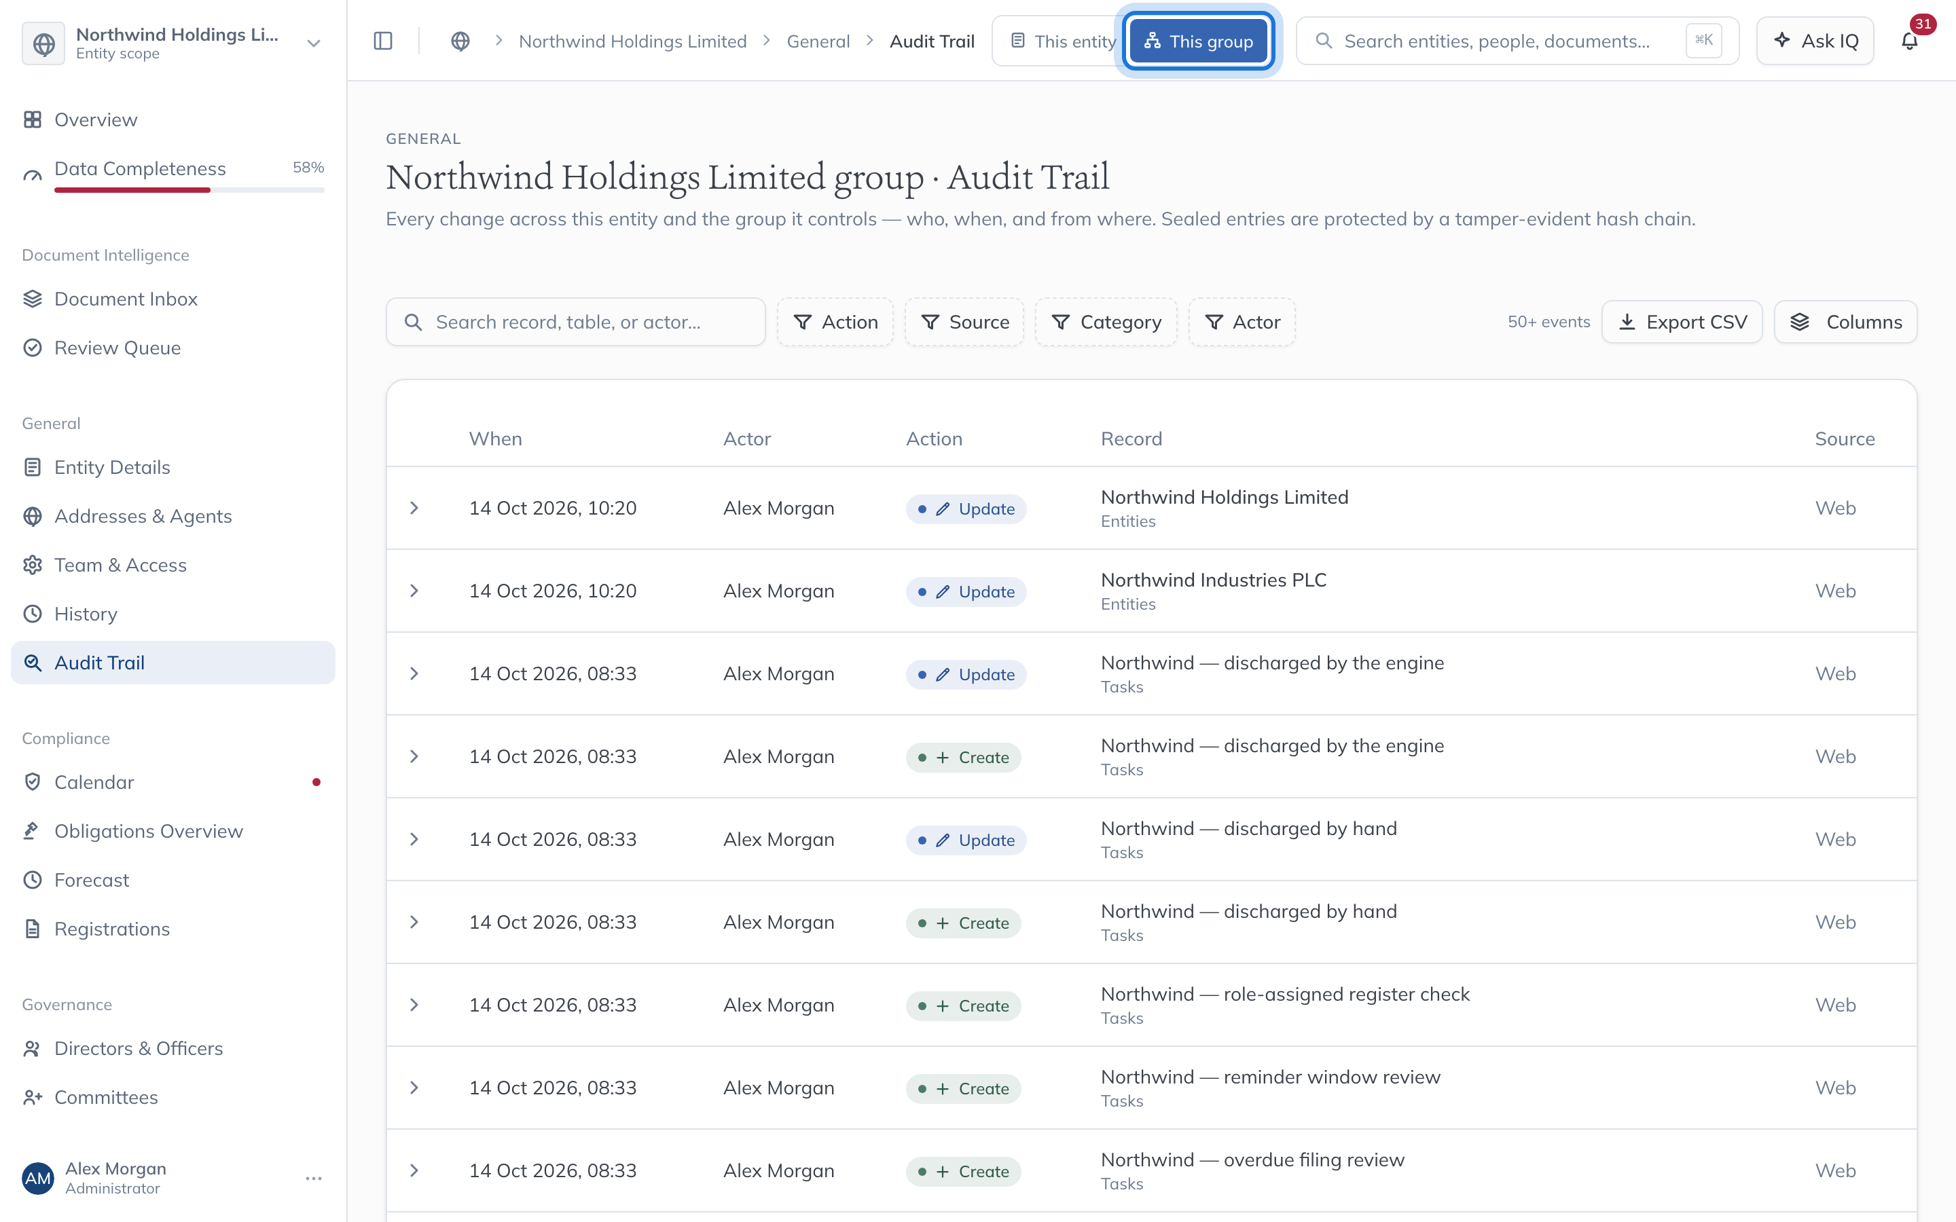Open Overview in the sidebar
Image resolution: width=1956 pixels, height=1222 pixels.
173,119
